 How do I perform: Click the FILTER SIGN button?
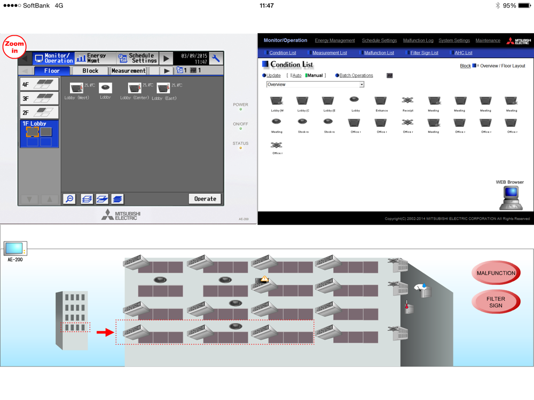tap(496, 302)
